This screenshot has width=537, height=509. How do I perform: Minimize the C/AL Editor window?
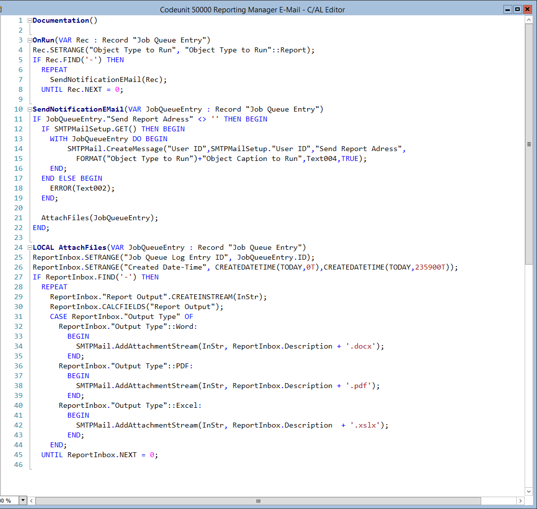tap(508, 9)
